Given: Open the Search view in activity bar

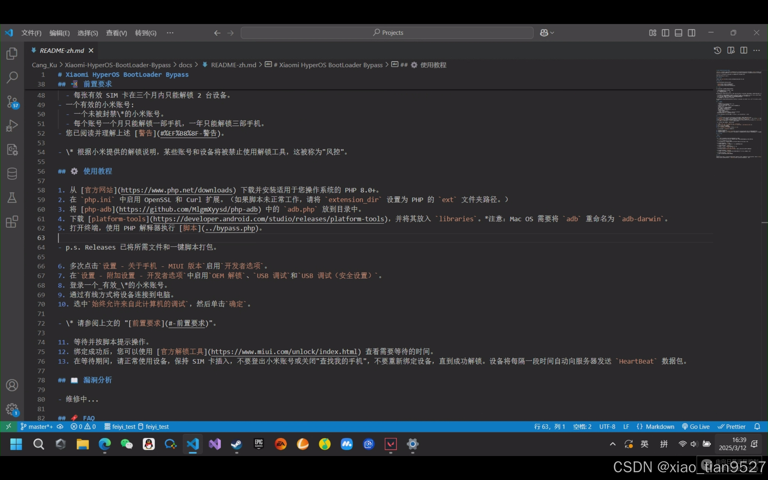Looking at the screenshot, I should [x=12, y=77].
